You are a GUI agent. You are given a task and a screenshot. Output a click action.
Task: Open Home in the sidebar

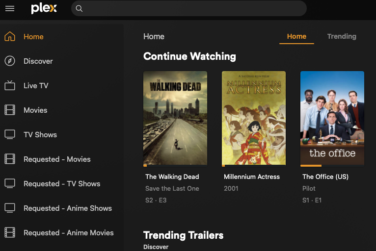click(x=33, y=37)
